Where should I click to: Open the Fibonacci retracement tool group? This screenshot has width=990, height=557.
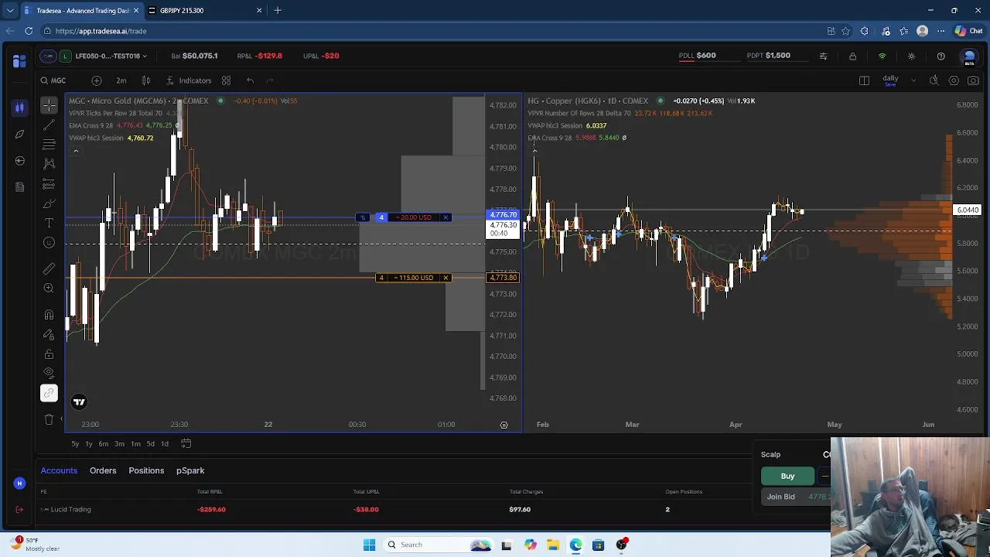(x=49, y=145)
